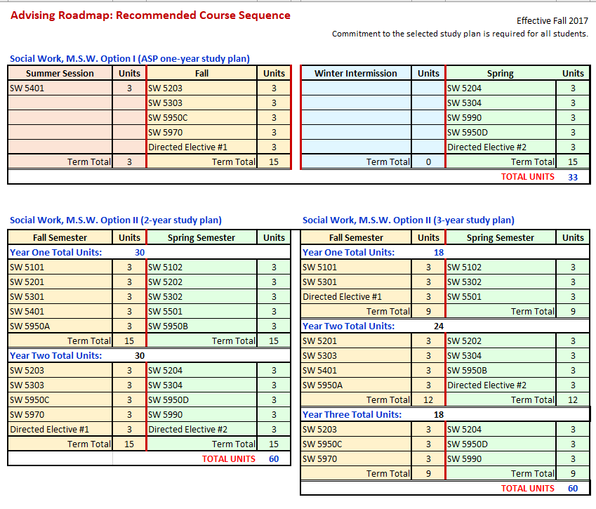Viewport: 596px width, 509px height.
Task: Click the Option II 3-year study plan heading
Action: click(x=408, y=220)
